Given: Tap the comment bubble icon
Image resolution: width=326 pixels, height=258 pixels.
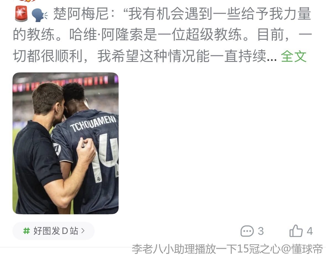Looking at the screenshot, I should (247, 231).
